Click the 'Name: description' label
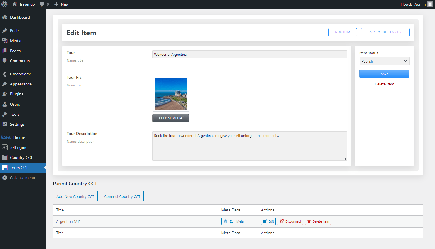Viewport: 435px width, 249px height. (81, 142)
